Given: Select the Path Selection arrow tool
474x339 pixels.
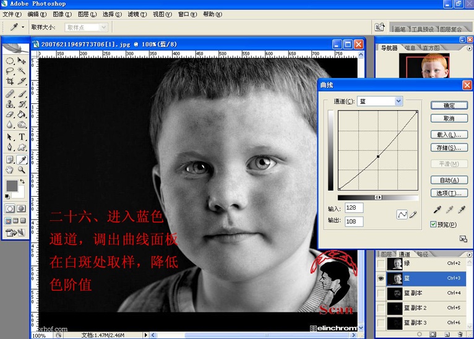Looking at the screenshot, I should pyautogui.click(x=10, y=137).
